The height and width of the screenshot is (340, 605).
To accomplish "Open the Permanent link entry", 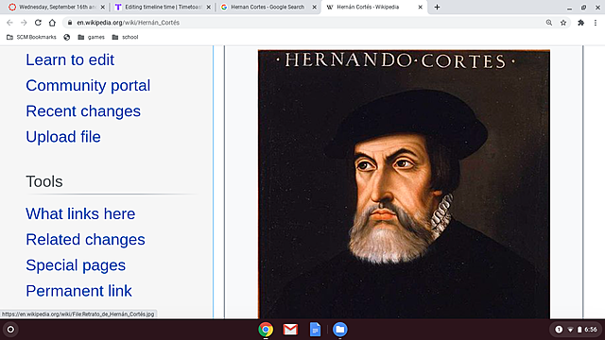I will (x=78, y=291).
